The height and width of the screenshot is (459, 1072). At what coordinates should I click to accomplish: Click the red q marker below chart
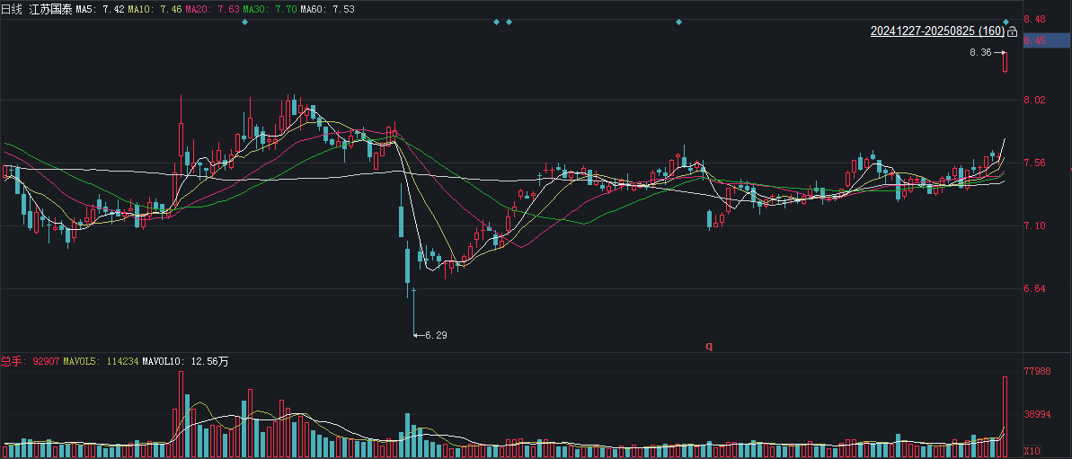pyautogui.click(x=709, y=346)
